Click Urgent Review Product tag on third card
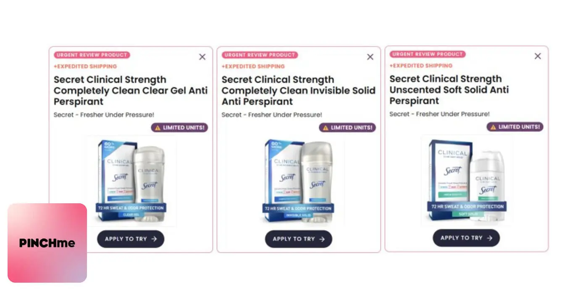 pos(428,54)
